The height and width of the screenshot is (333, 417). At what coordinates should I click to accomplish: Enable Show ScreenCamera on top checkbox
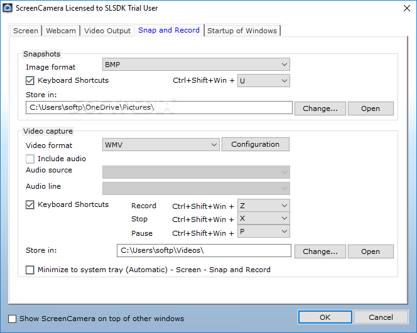click(x=12, y=319)
